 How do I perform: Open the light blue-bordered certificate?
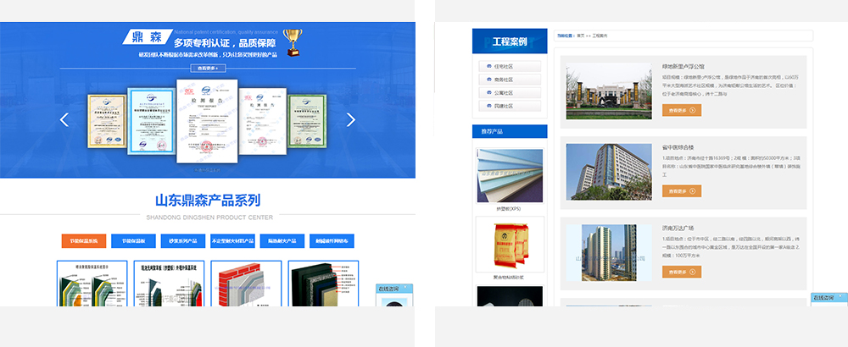pos(152,121)
